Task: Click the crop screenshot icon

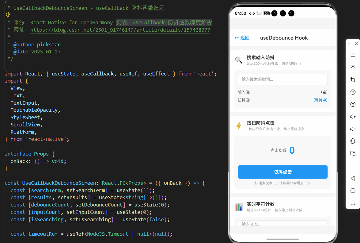Action: click(x=353, y=80)
